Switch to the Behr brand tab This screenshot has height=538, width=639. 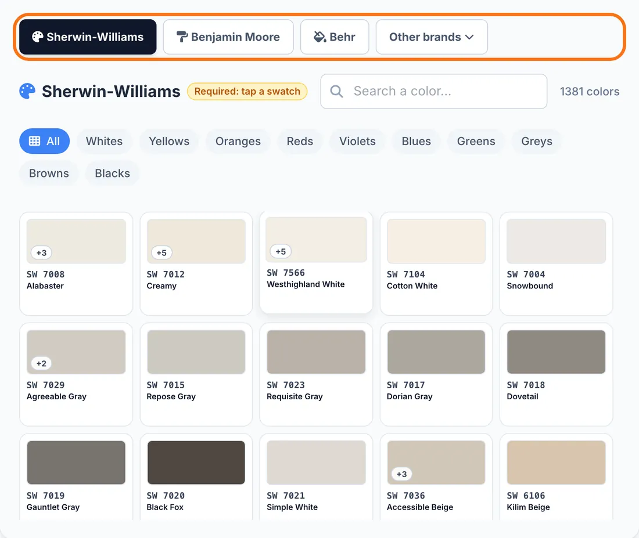click(x=335, y=37)
